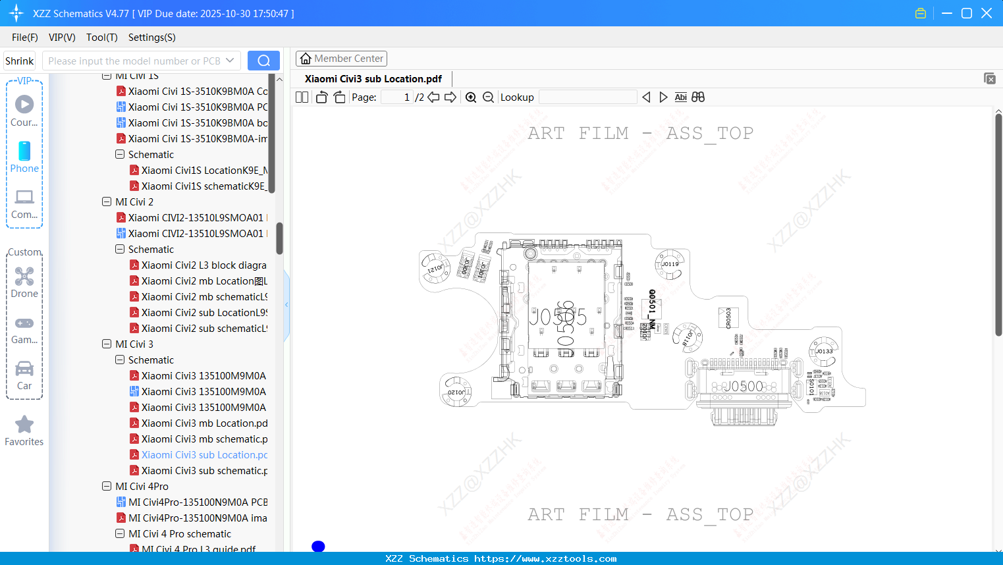This screenshot has height=565, width=1003.
Task: Select the Phone category in the VIP sidebar
Action: (x=24, y=157)
